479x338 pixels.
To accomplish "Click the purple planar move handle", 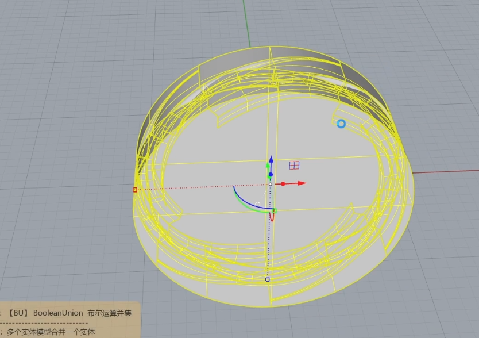I will pos(294,166).
